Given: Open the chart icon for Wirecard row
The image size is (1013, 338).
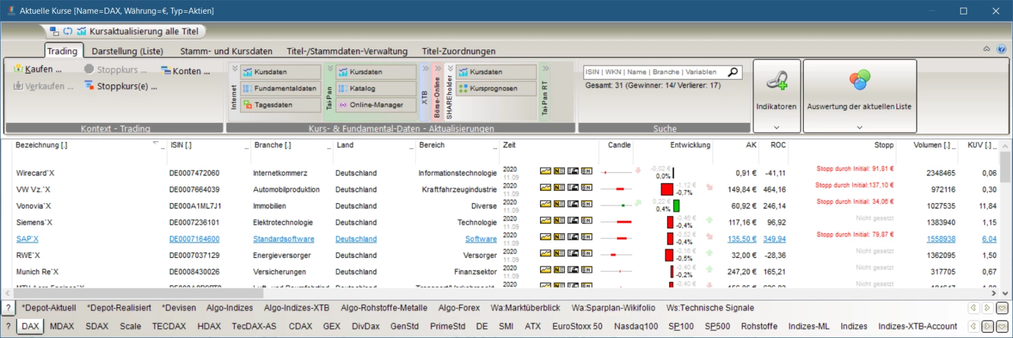Looking at the screenshot, I should click(x=545, y=171).
